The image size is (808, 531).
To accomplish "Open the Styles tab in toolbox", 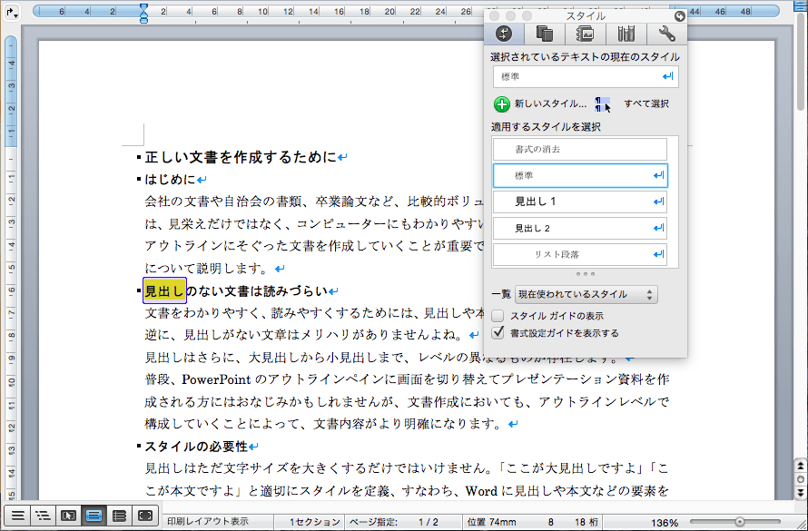I will point(504,34).
